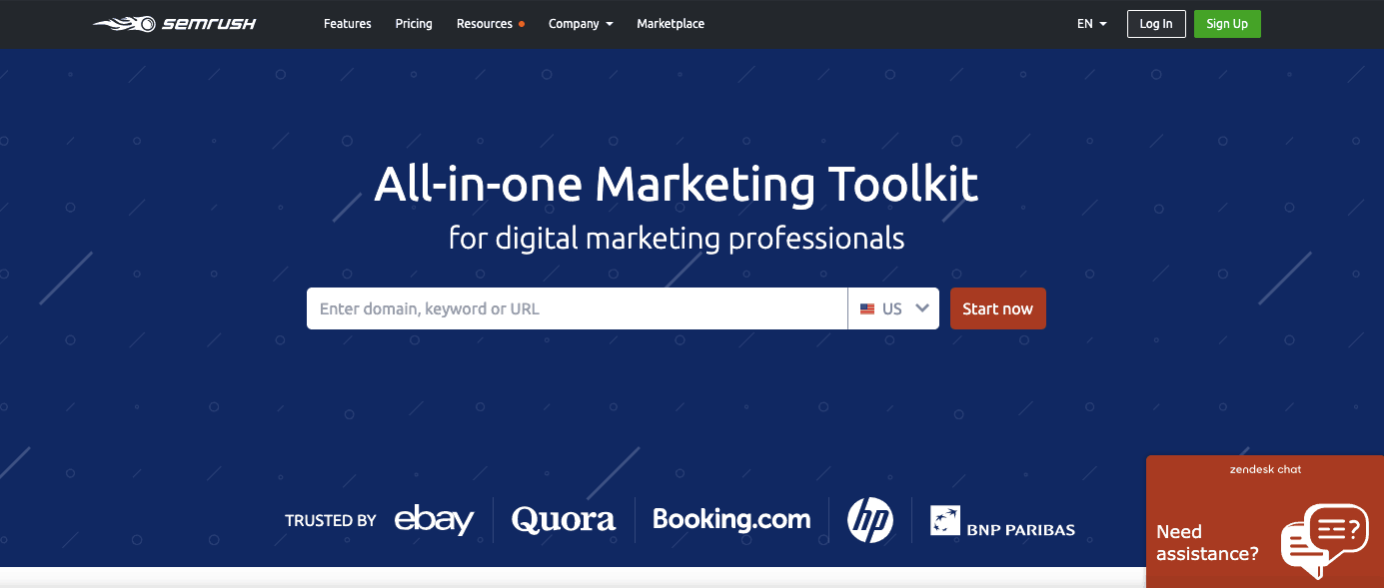Click the chat bubbles icon
The width and height of the screenshot is (1384, 588).
[1325, 541]
